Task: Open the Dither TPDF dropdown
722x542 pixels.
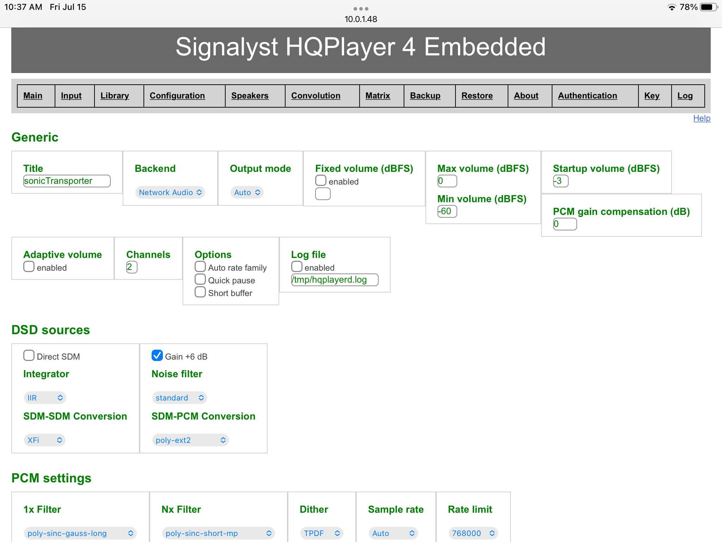Action: click(322, 533)
